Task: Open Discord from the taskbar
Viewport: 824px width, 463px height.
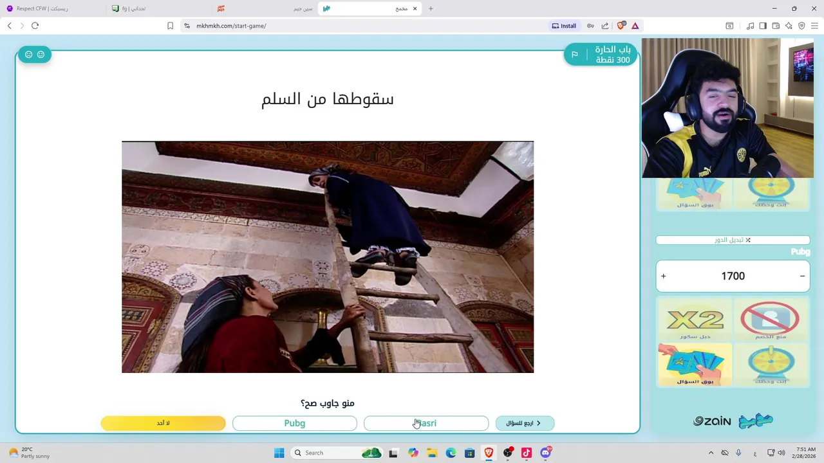Action: point(546,453)
